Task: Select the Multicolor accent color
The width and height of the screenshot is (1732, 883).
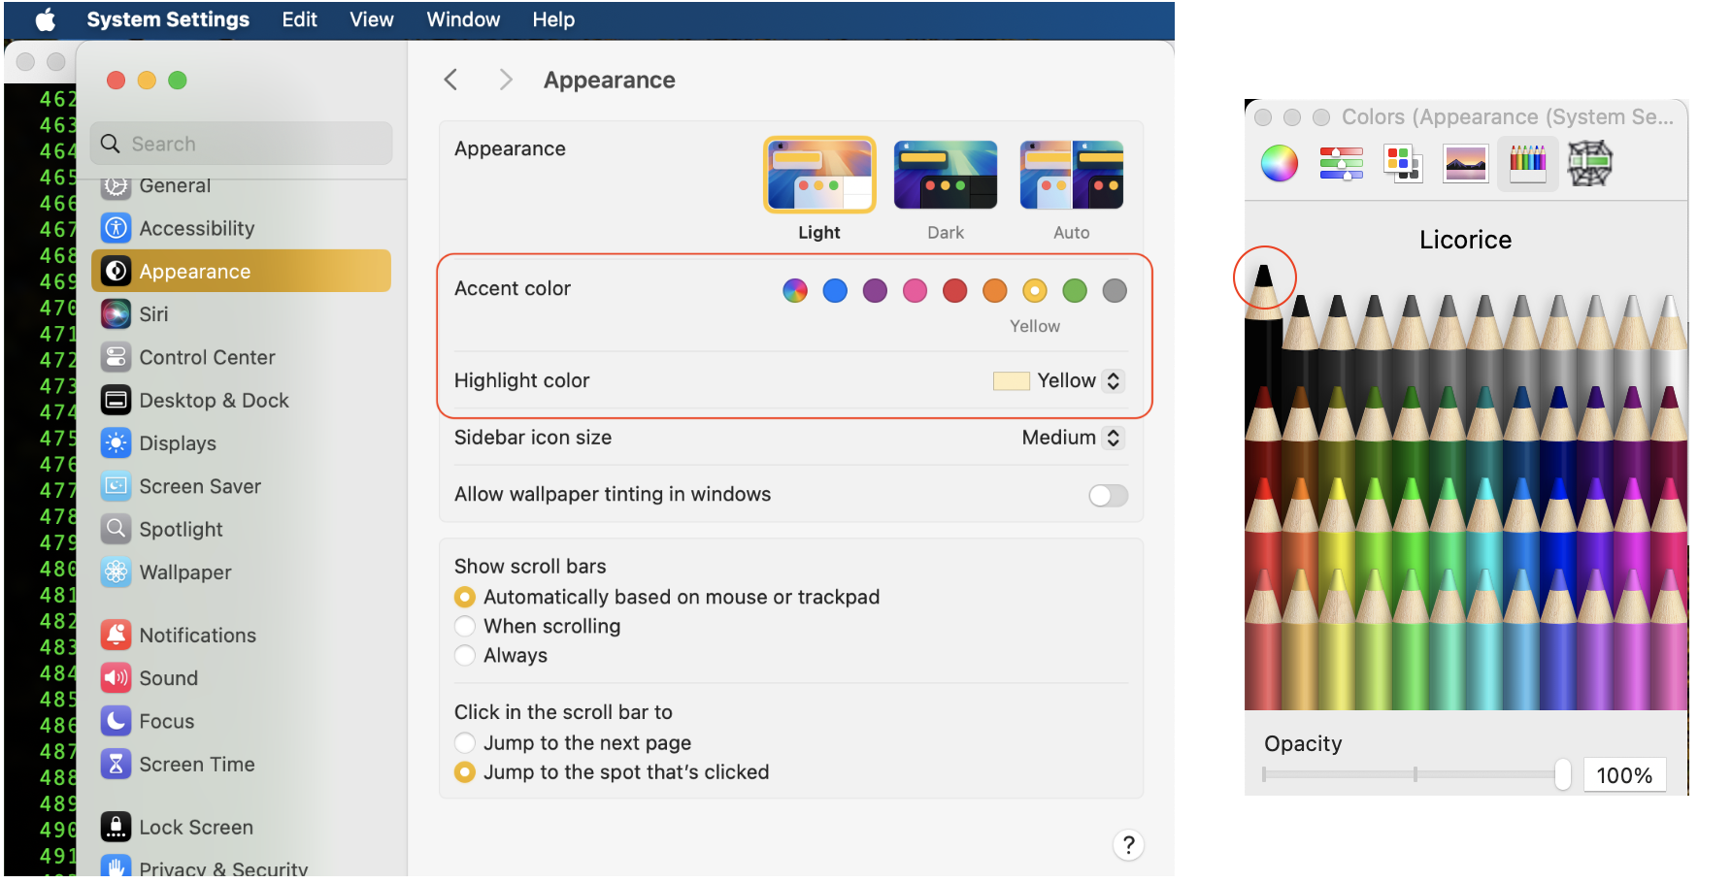Action: point(795,290)
